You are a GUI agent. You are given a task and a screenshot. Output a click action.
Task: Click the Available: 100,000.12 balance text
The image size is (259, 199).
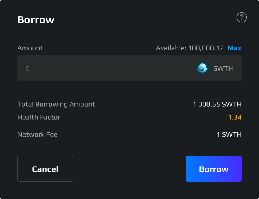[x=190, y=48]
